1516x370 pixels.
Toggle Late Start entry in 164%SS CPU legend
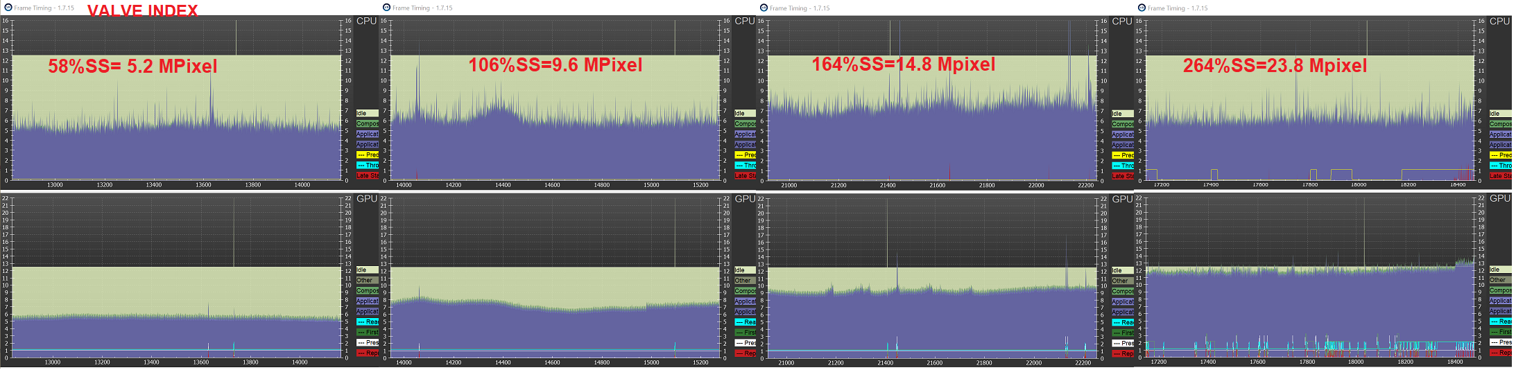[x=1123, y=176]
